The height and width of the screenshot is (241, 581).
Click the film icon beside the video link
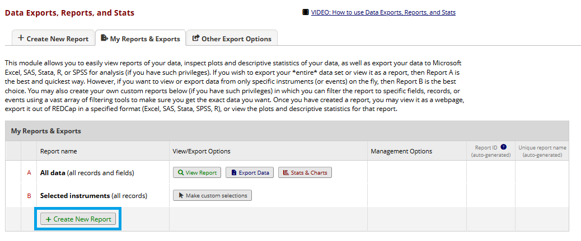305,12
